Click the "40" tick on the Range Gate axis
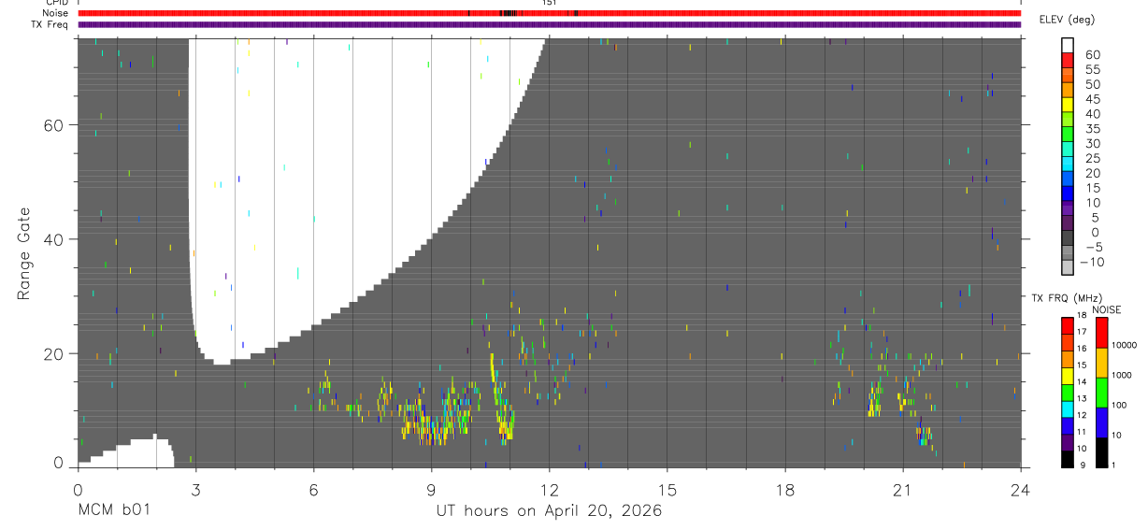Image resolution: width=1148 pixels, height=530 pixels. (x=53, y=239)
